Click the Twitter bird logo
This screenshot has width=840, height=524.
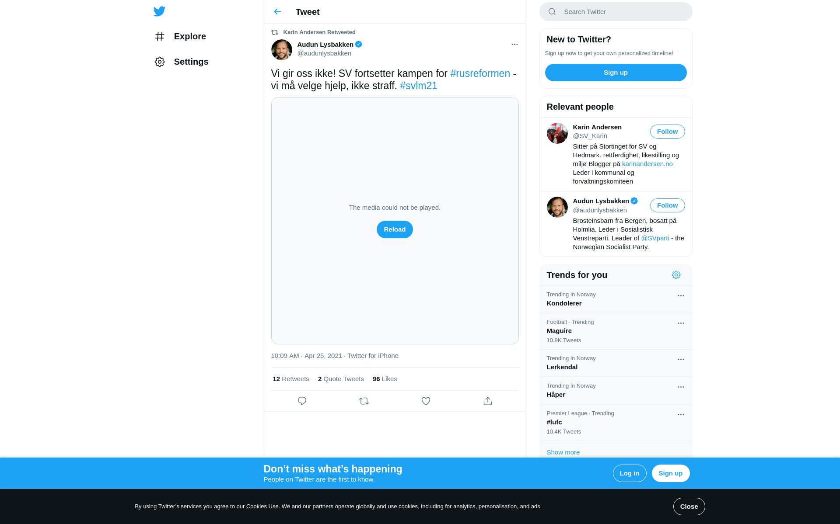click(159, 11)
